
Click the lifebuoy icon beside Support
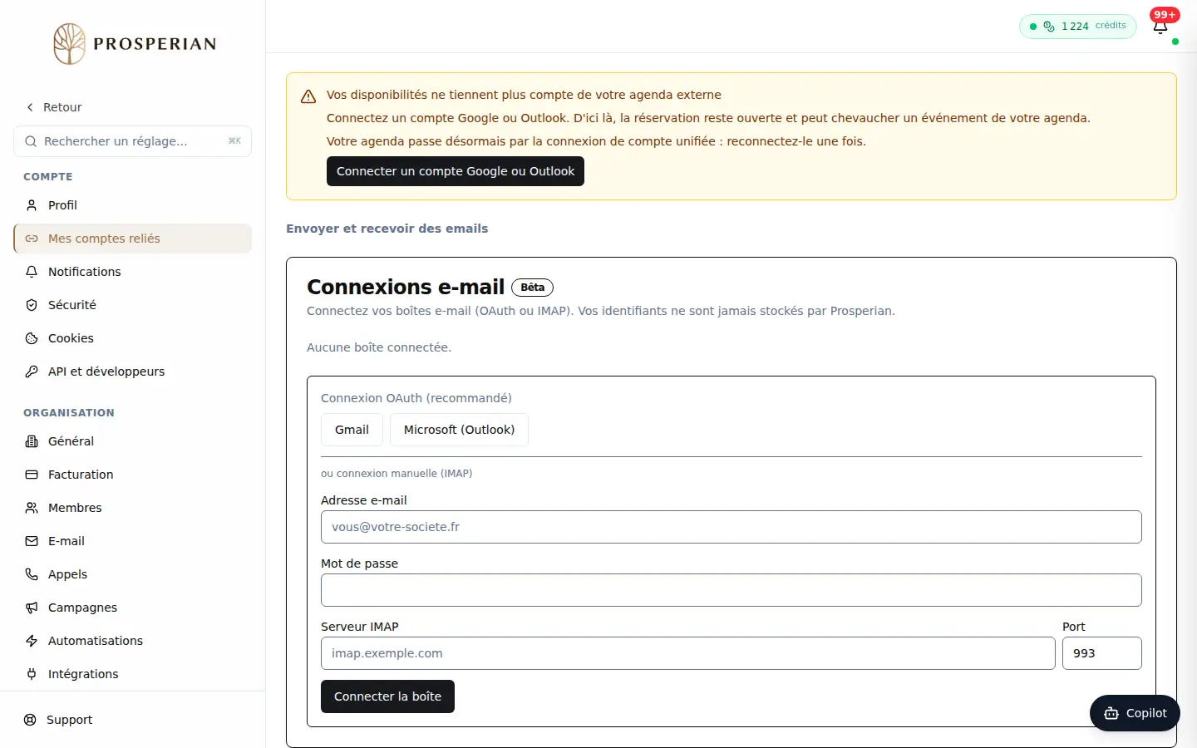click(30, 720)
